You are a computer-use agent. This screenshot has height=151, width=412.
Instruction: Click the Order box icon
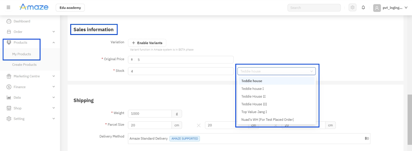tap(9, 32)
